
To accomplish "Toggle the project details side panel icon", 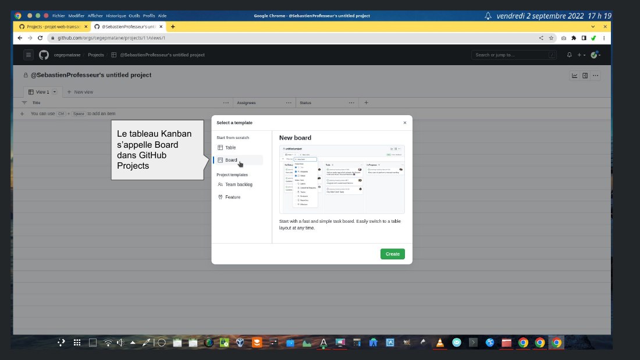I will [x=585, y=76].
